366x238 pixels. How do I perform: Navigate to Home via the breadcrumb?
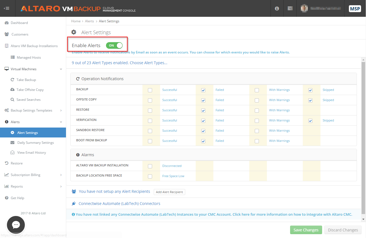coord(76,21)
